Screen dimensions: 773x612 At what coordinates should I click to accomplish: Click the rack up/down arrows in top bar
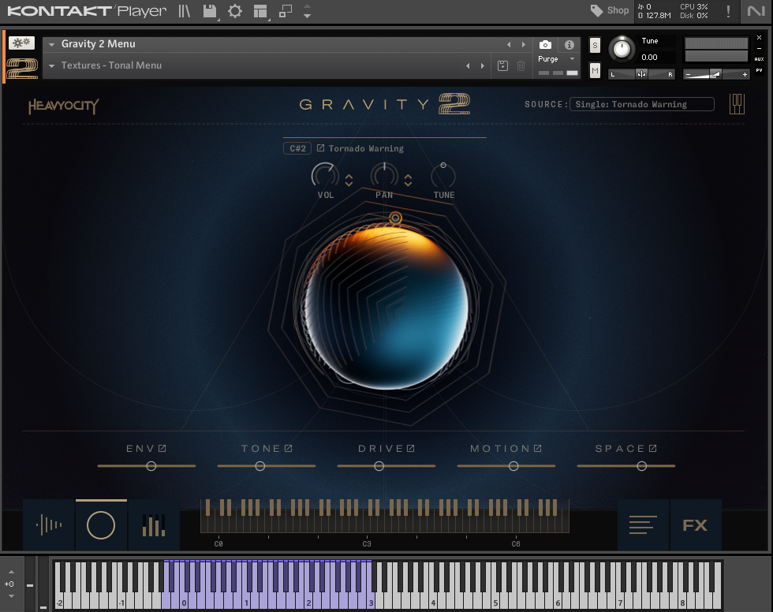(307, 11)
